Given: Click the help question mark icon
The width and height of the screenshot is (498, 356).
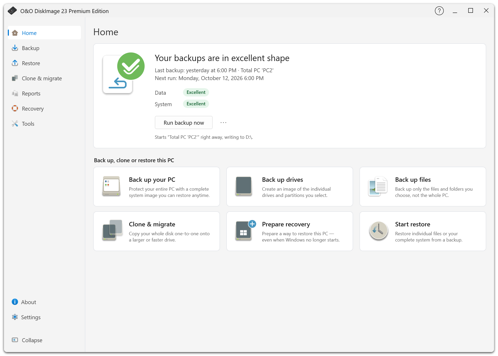Looking at the screenshot, I should pos(439,11).
